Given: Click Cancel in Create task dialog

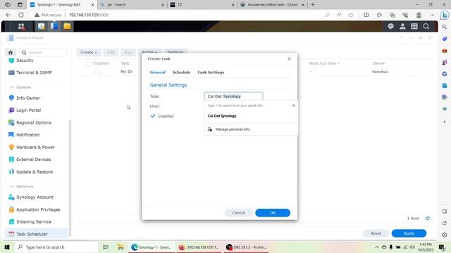Looking at the screenshot, I should tap(238, 212).
